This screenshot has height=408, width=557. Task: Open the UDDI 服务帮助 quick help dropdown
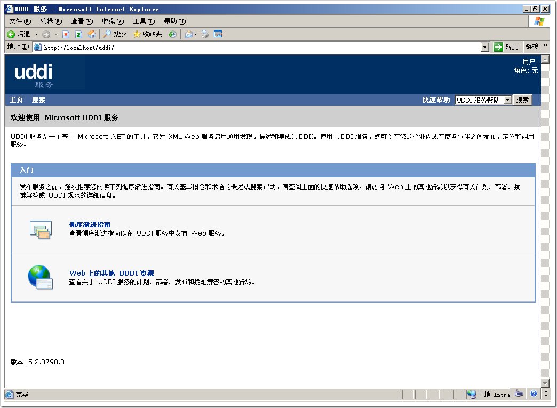pyautogui.click(x=483, y=100)
